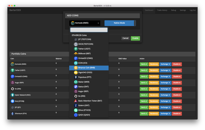Image resolution: width=205 pixels, height=130 pixels.
Task: Disable Komodo (KMD) in portfolio
Action: [x=177, y=64]
